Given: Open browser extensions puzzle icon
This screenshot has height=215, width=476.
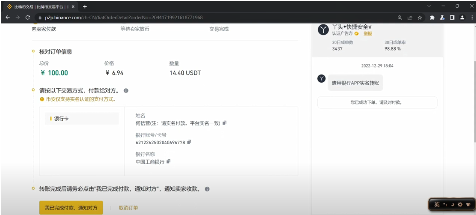Looking at the screenshot, I should (432, 17).
